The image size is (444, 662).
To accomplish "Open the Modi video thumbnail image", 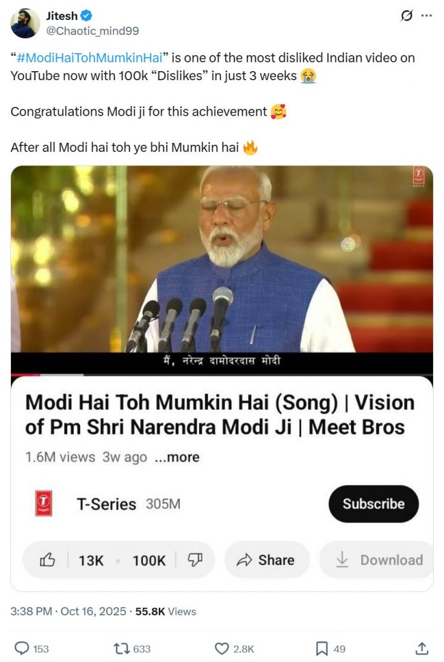I will coord(222,259).
